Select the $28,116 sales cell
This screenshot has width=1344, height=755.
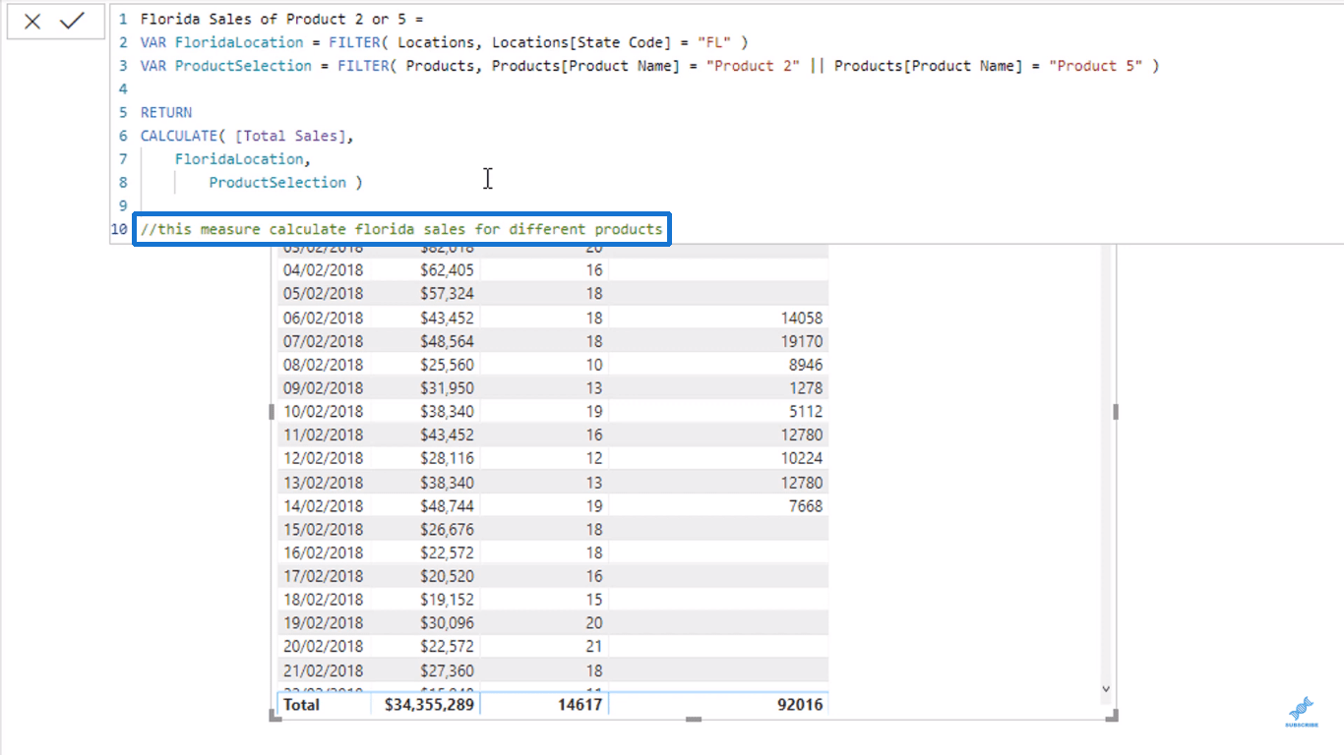click(447, 458)
